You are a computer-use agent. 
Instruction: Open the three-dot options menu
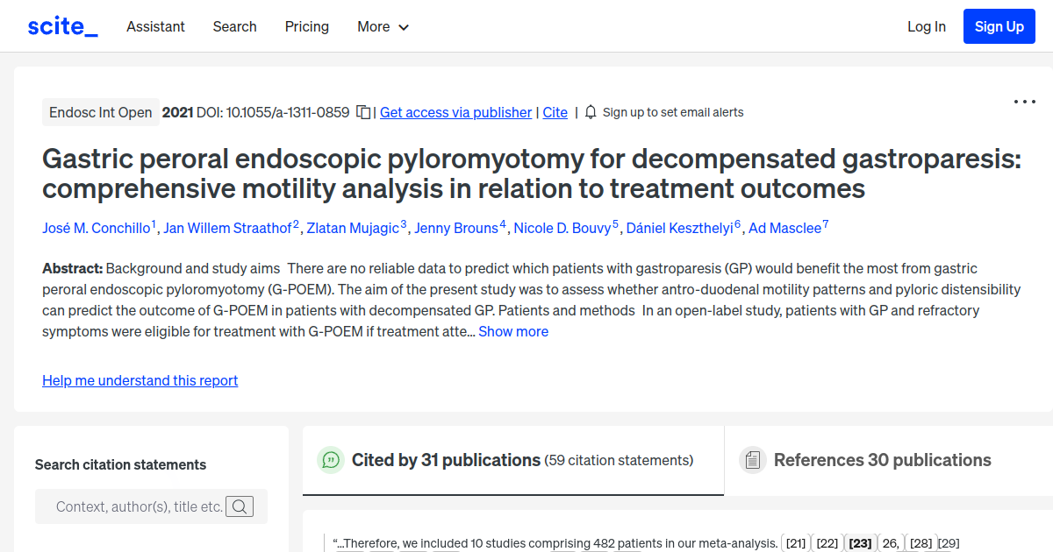1024,103
